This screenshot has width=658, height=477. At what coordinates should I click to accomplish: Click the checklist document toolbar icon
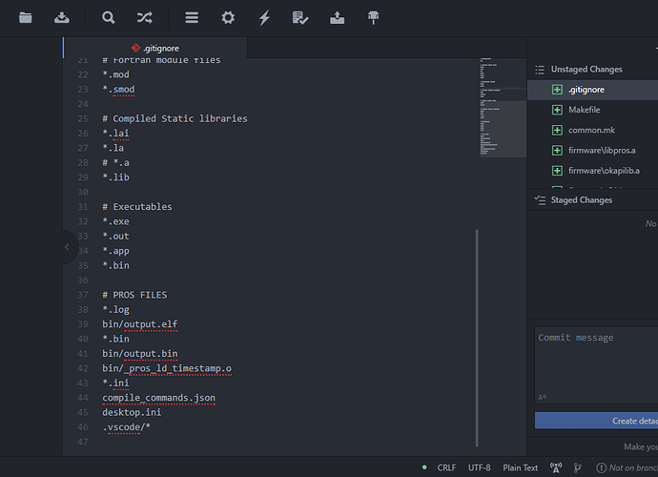point(300,17)
